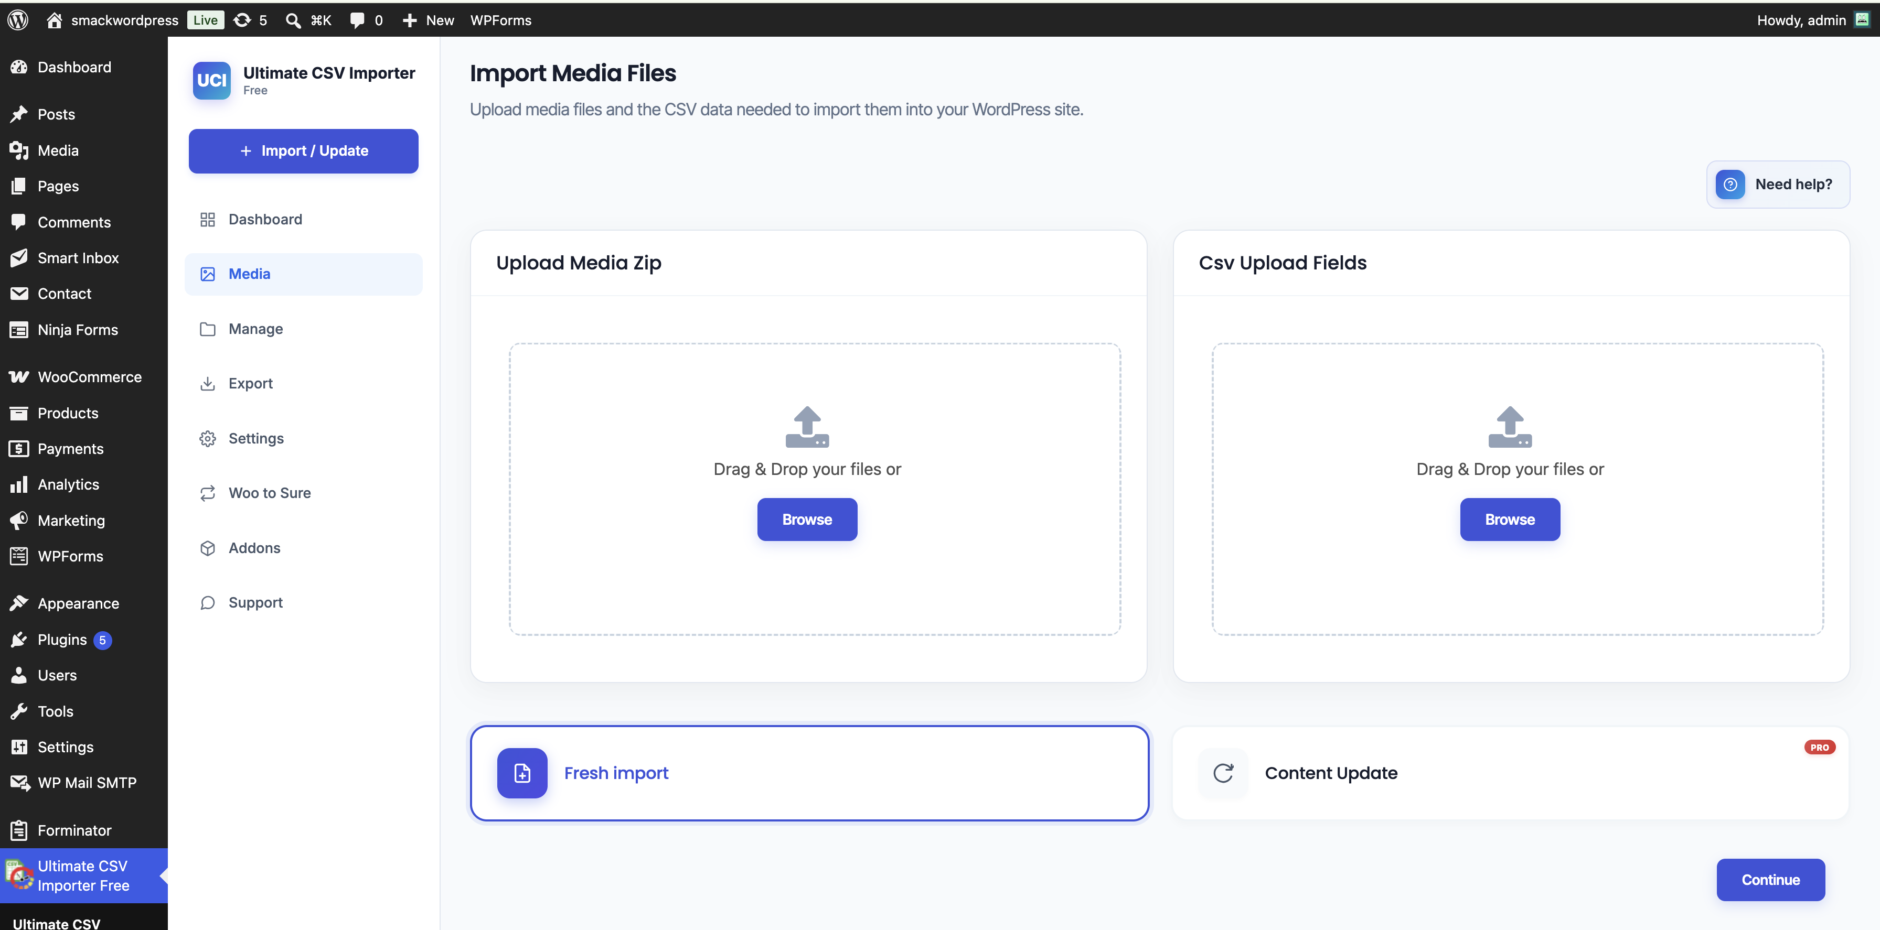The image size is (1880, 930).
Task: Open Users in WordPress sidebar
Action: 84,675
